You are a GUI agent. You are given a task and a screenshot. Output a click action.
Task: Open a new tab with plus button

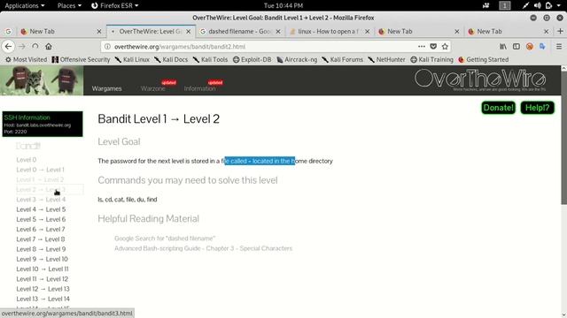point(560,32)
